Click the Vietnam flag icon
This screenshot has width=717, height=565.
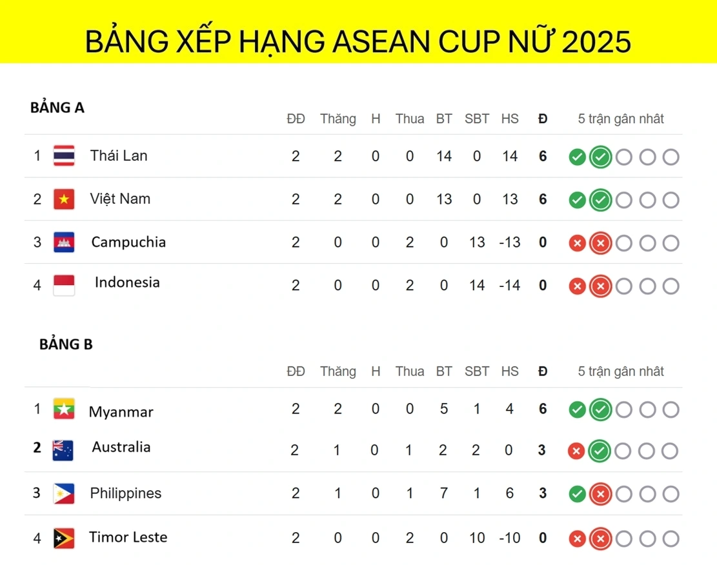click(x=64, y=199)
